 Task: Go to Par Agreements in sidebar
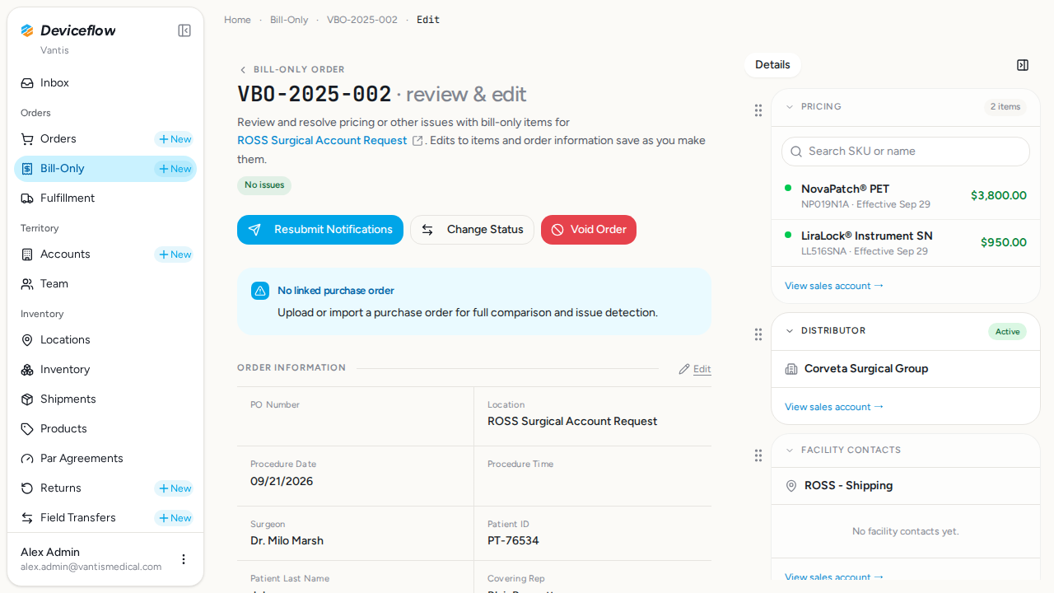[105, 459]
